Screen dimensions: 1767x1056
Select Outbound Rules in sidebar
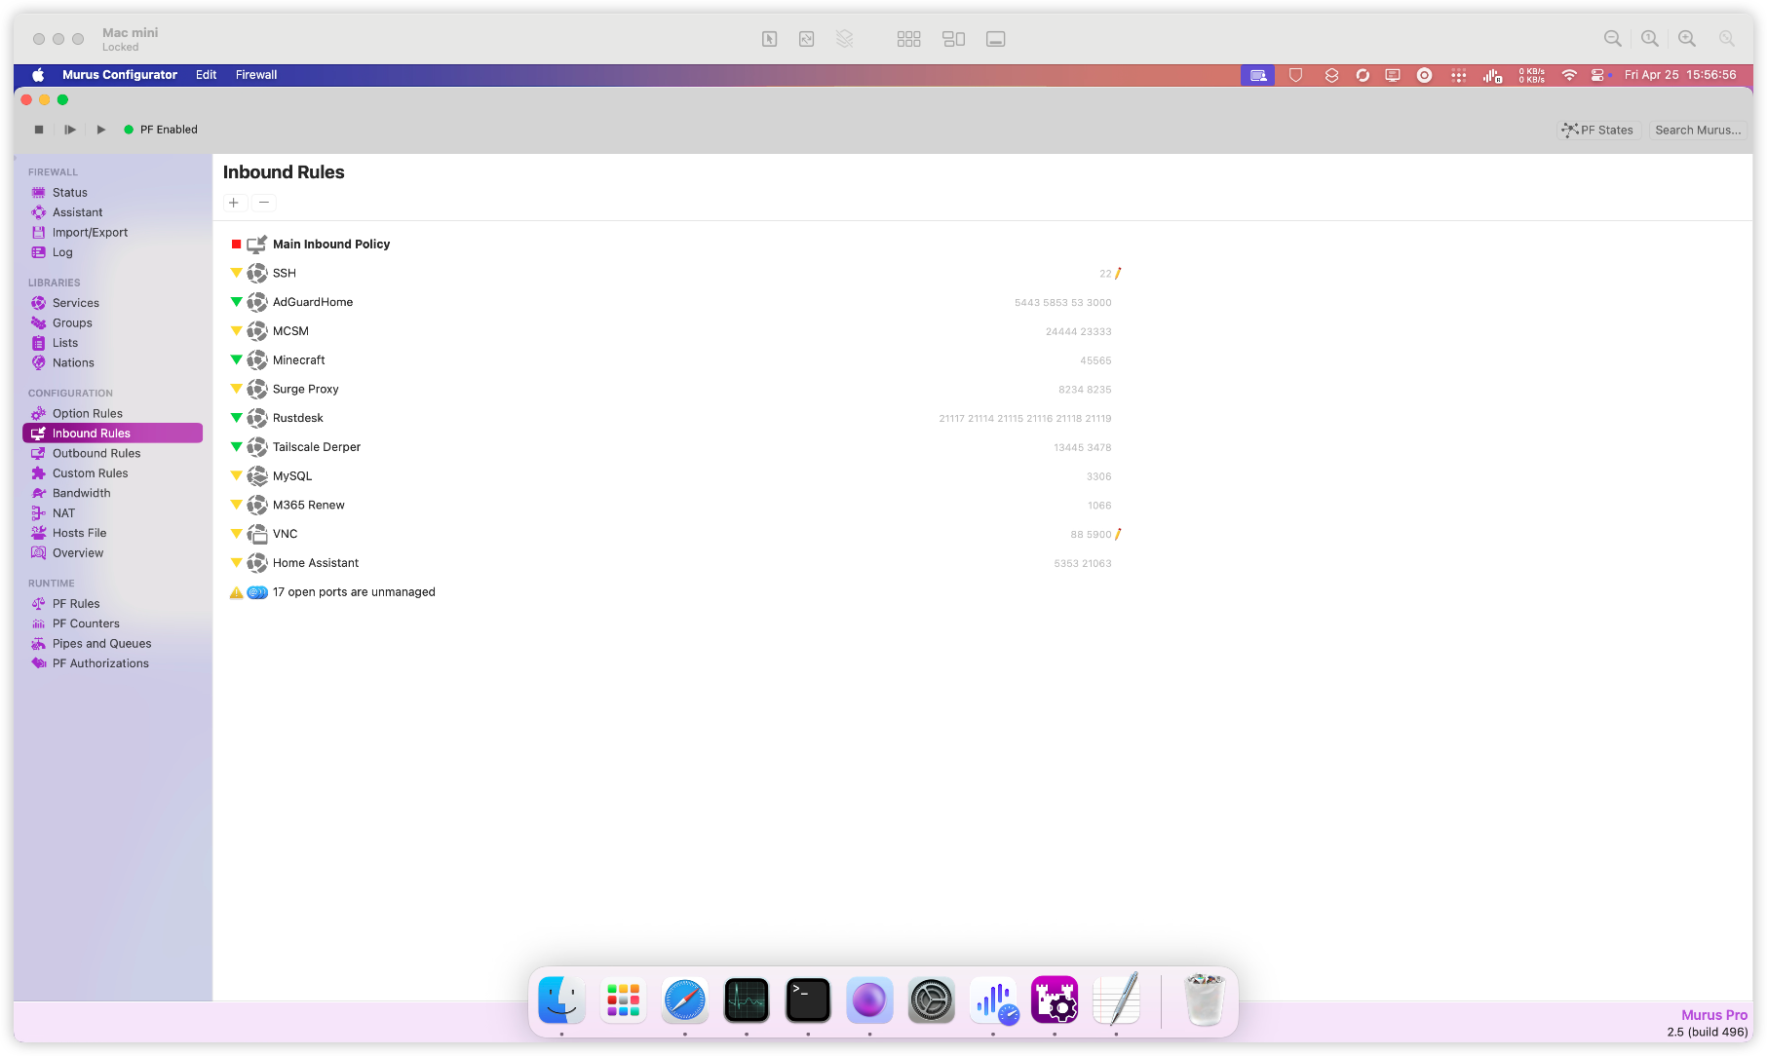[x=96, y=453]
